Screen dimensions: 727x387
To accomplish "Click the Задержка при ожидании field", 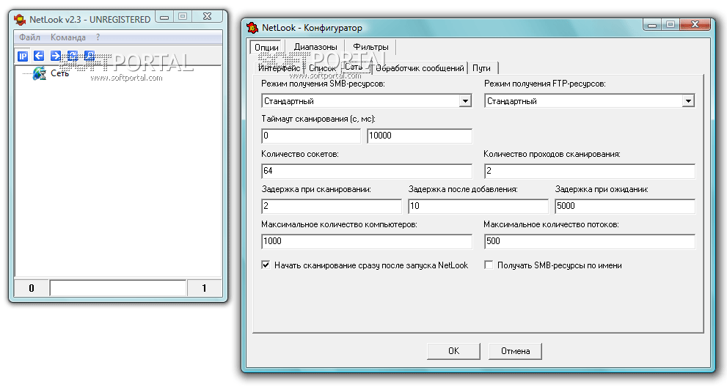I will click(x=625, y=206).
